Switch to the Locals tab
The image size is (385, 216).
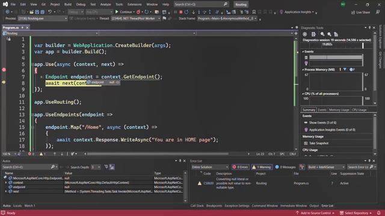coord(17,206)
